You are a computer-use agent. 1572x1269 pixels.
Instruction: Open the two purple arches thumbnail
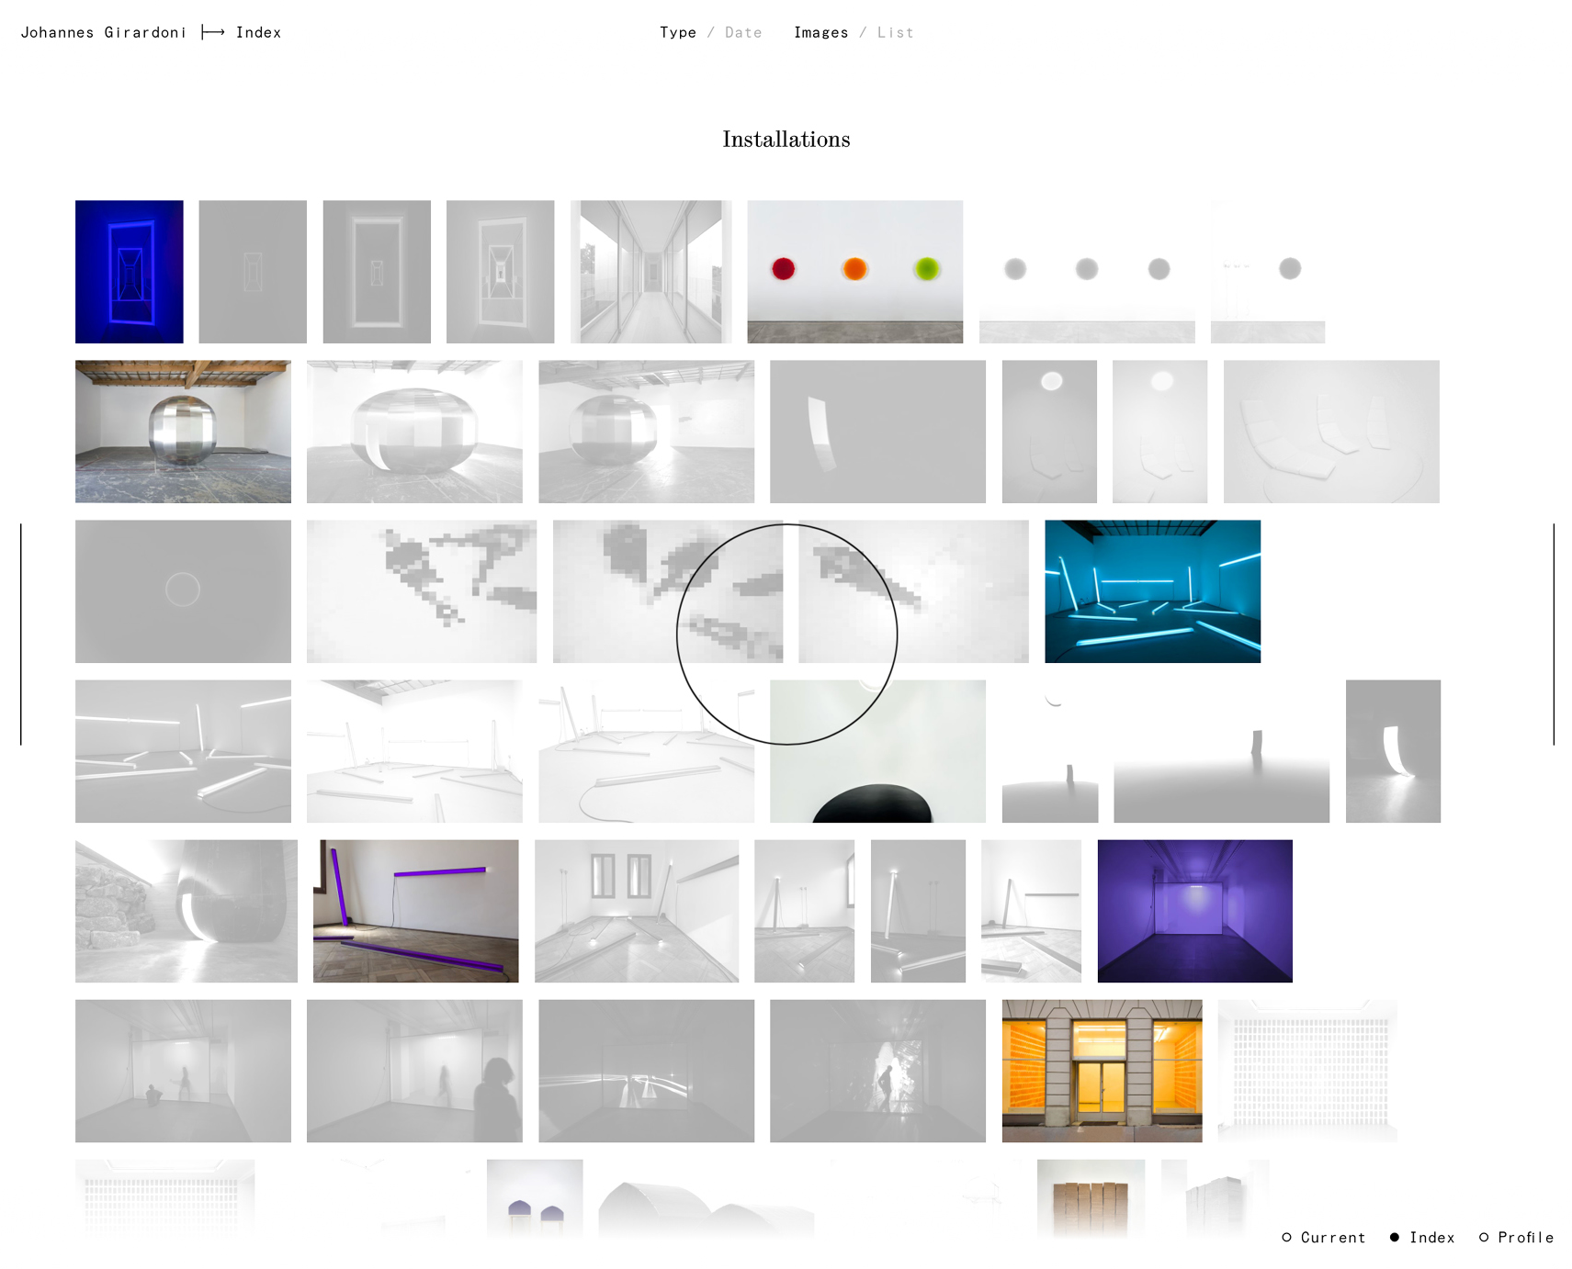535,1199
